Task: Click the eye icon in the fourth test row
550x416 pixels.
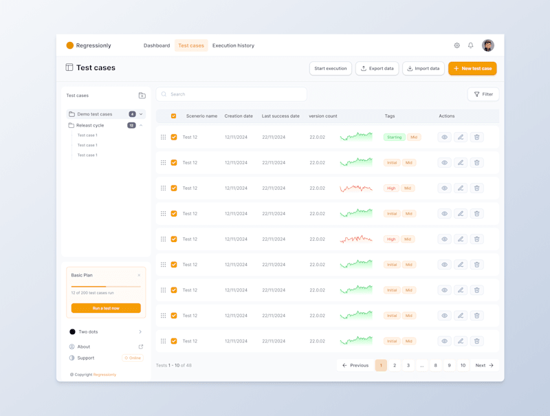Action: (x=444, y=214)
